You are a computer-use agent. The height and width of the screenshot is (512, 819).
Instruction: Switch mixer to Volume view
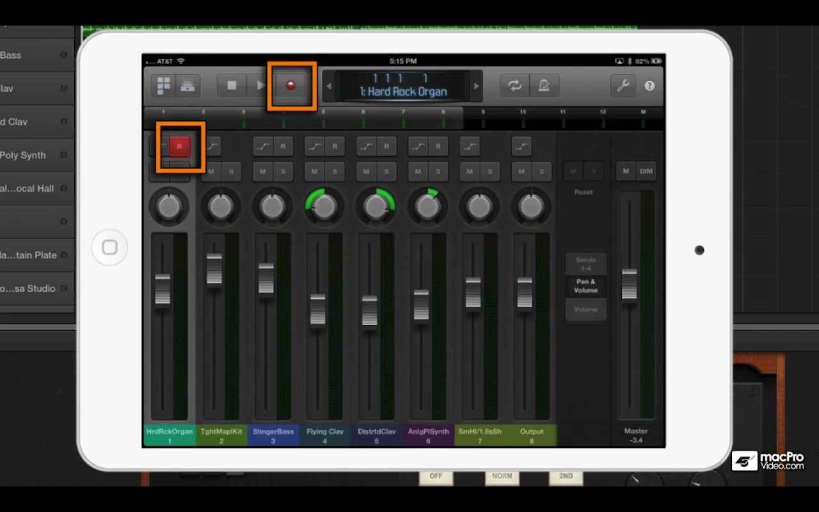coord(585,309)
